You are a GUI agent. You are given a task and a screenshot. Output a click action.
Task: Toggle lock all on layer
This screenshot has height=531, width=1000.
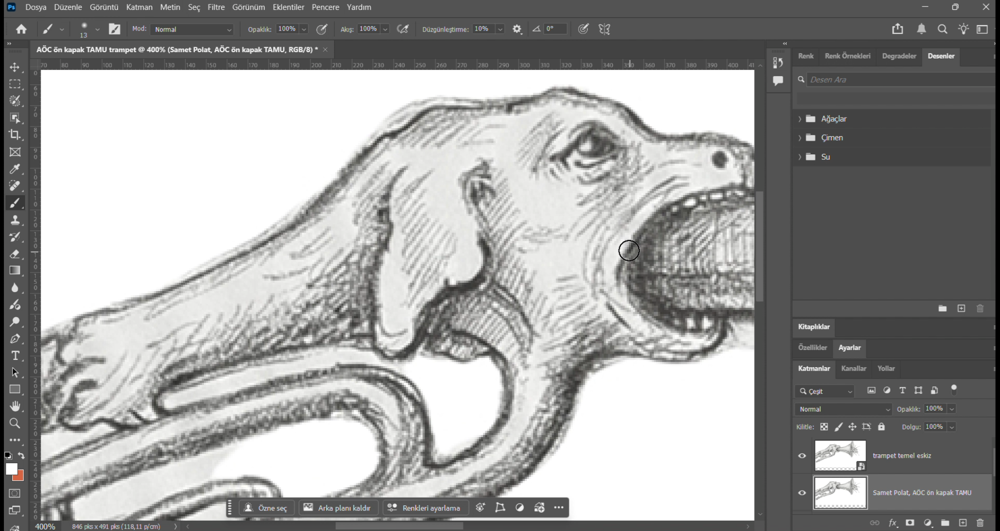tap(881, 427)
